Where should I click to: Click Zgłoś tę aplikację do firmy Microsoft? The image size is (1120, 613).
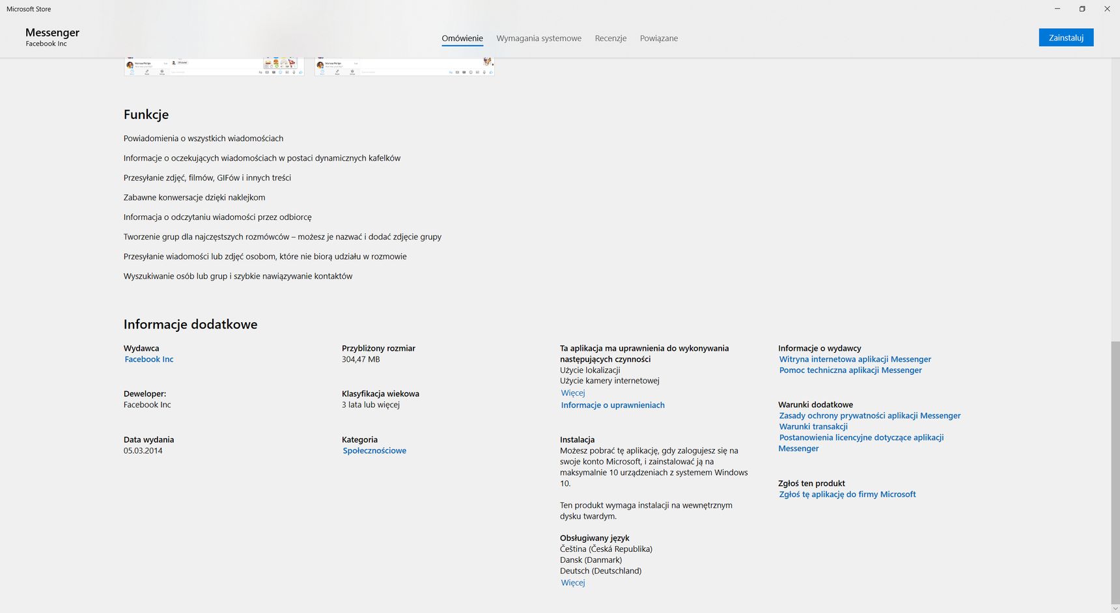847,494
